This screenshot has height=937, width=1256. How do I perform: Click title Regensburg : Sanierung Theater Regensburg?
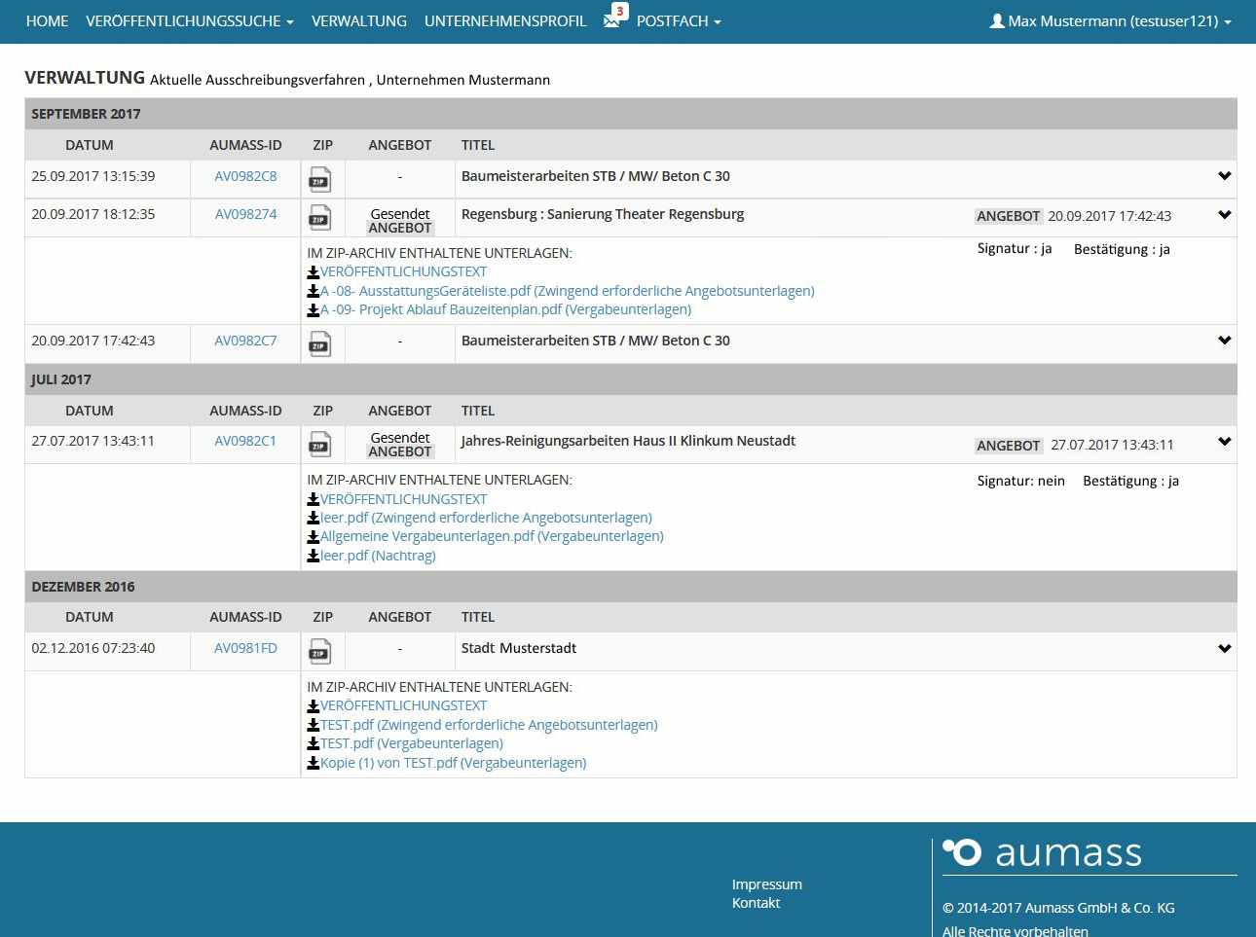[603, 214]
